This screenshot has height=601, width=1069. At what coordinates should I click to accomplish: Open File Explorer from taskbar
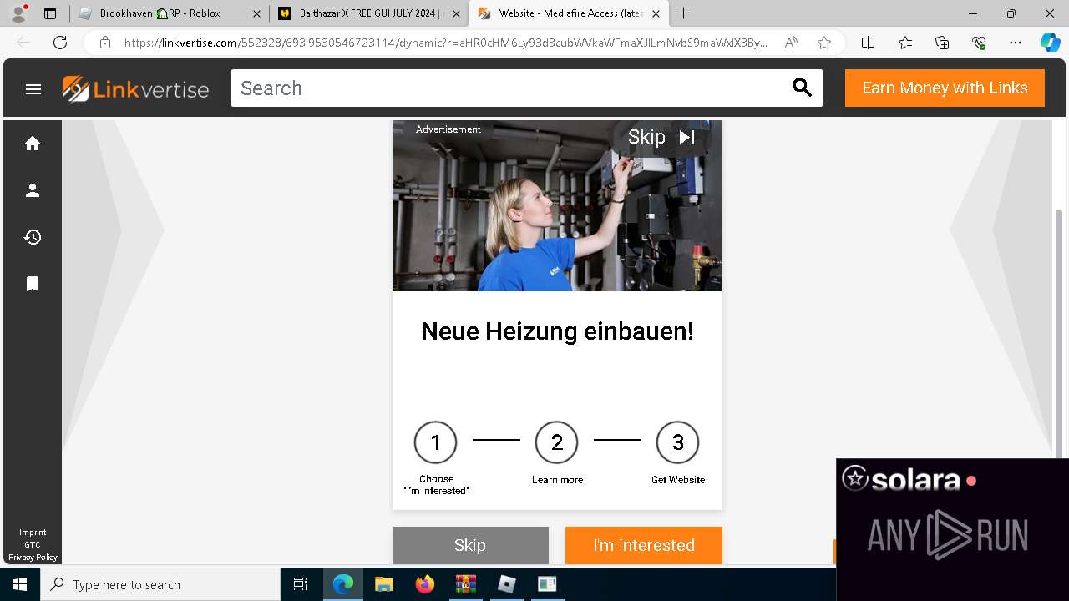(x=383, y=584)
